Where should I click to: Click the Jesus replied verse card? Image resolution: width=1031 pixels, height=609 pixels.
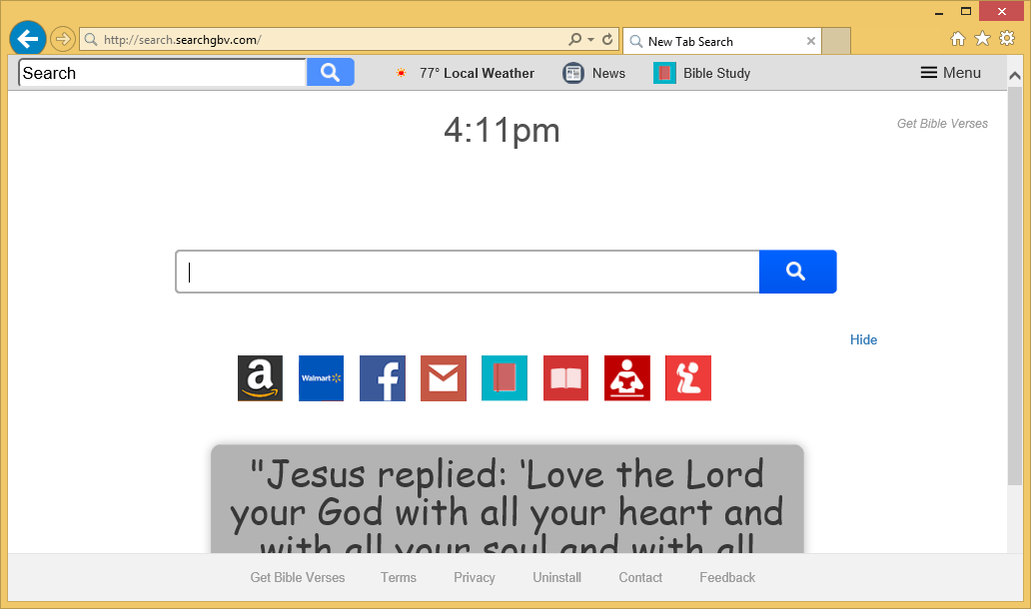507,499
